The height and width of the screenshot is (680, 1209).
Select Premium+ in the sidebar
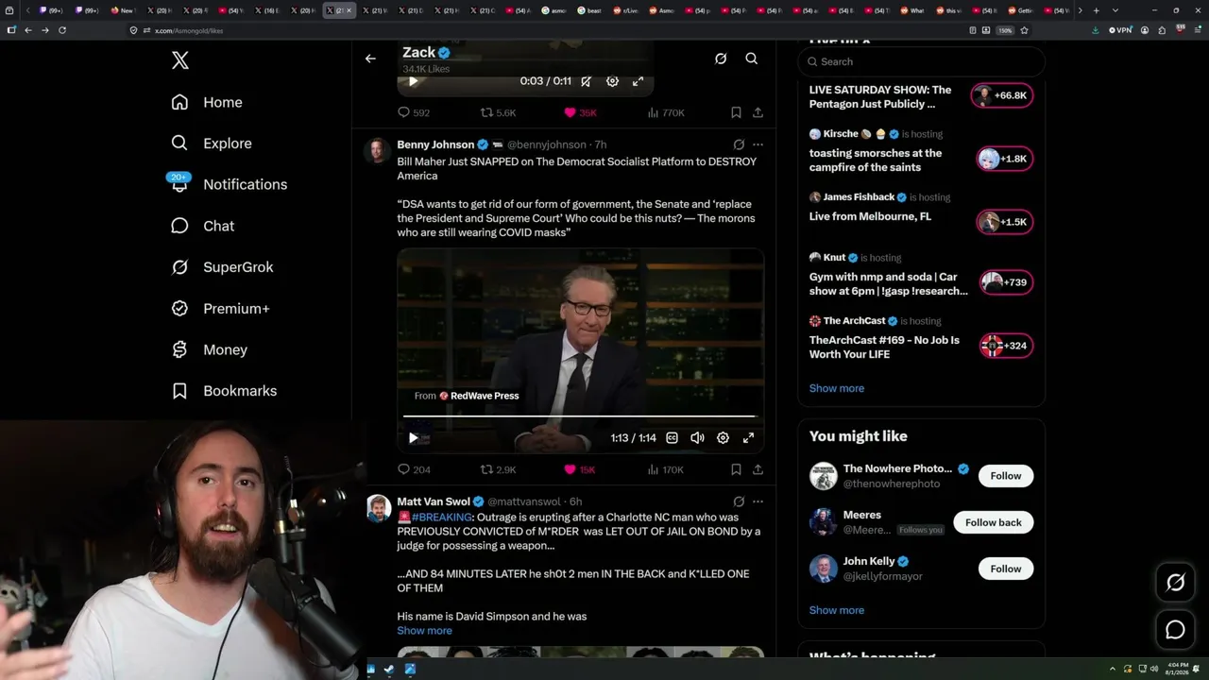[220, 309]
